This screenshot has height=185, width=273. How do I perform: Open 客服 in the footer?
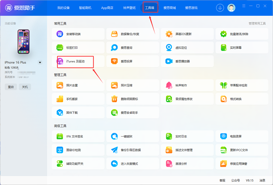222,180
